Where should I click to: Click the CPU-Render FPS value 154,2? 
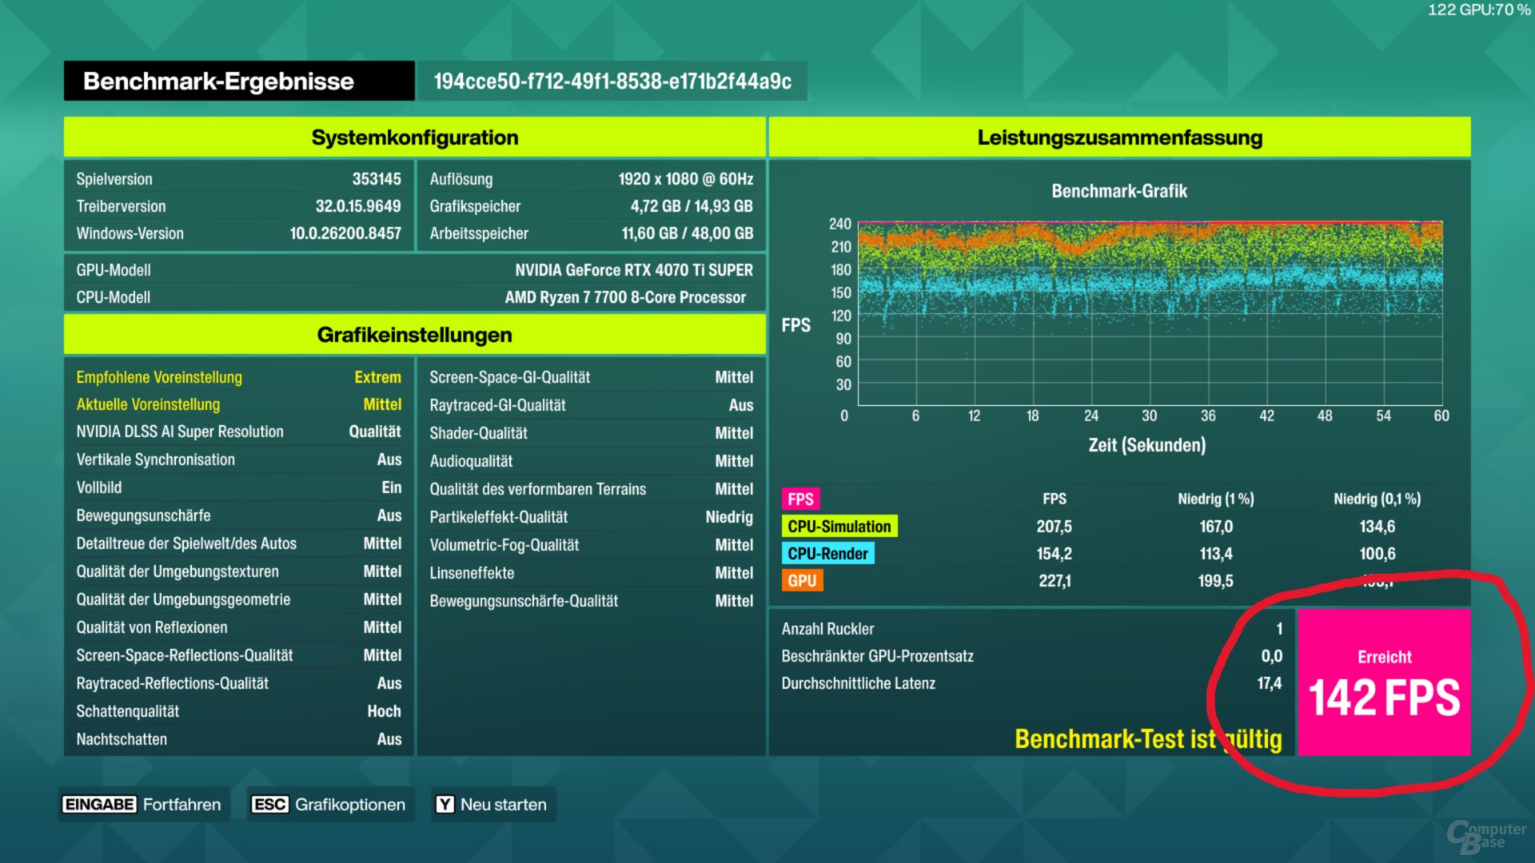click(1054, 554)
